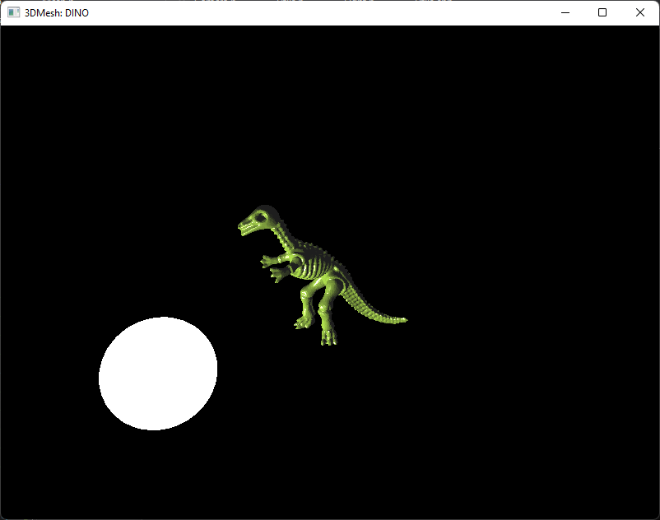This screenshot has width=660, height=520.
Task: Select the dinosaur's skull
Action: pyautogui.click(x=258, y=221)
